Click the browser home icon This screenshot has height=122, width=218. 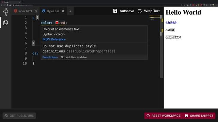point(10,5)
